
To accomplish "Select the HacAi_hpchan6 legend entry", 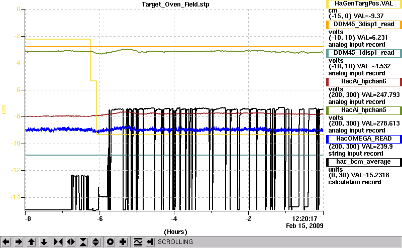I will tap(364, 82).
